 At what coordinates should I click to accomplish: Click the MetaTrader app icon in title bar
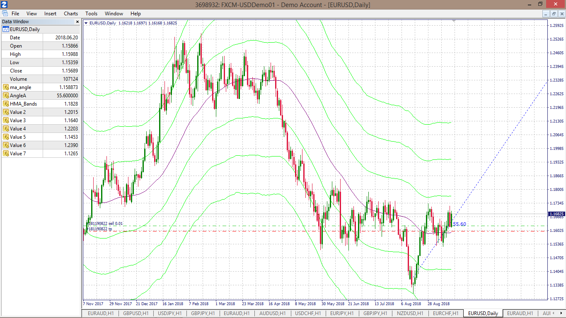tap(5, 5)
